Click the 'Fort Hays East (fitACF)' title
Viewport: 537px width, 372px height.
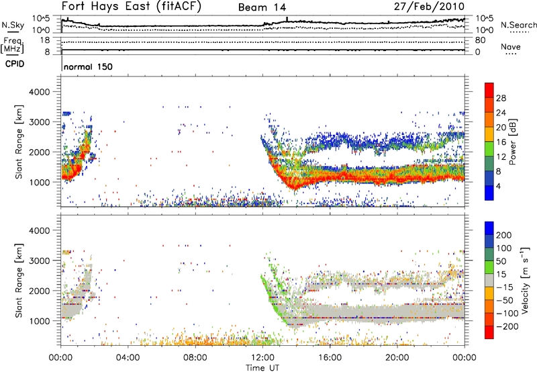[x=132, y=6]
